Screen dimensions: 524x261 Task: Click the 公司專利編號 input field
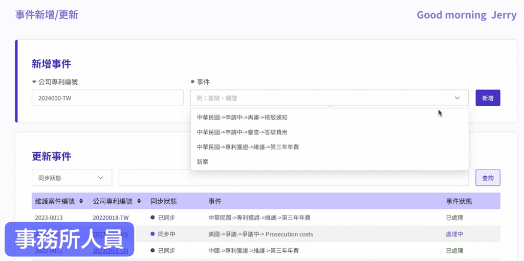point(107,98)
